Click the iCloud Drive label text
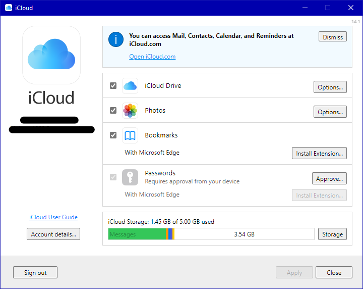 (x=163, y=85)
